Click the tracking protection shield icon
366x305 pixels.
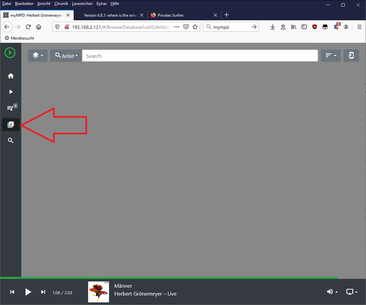pyautogui.click(x=57, y=27)
